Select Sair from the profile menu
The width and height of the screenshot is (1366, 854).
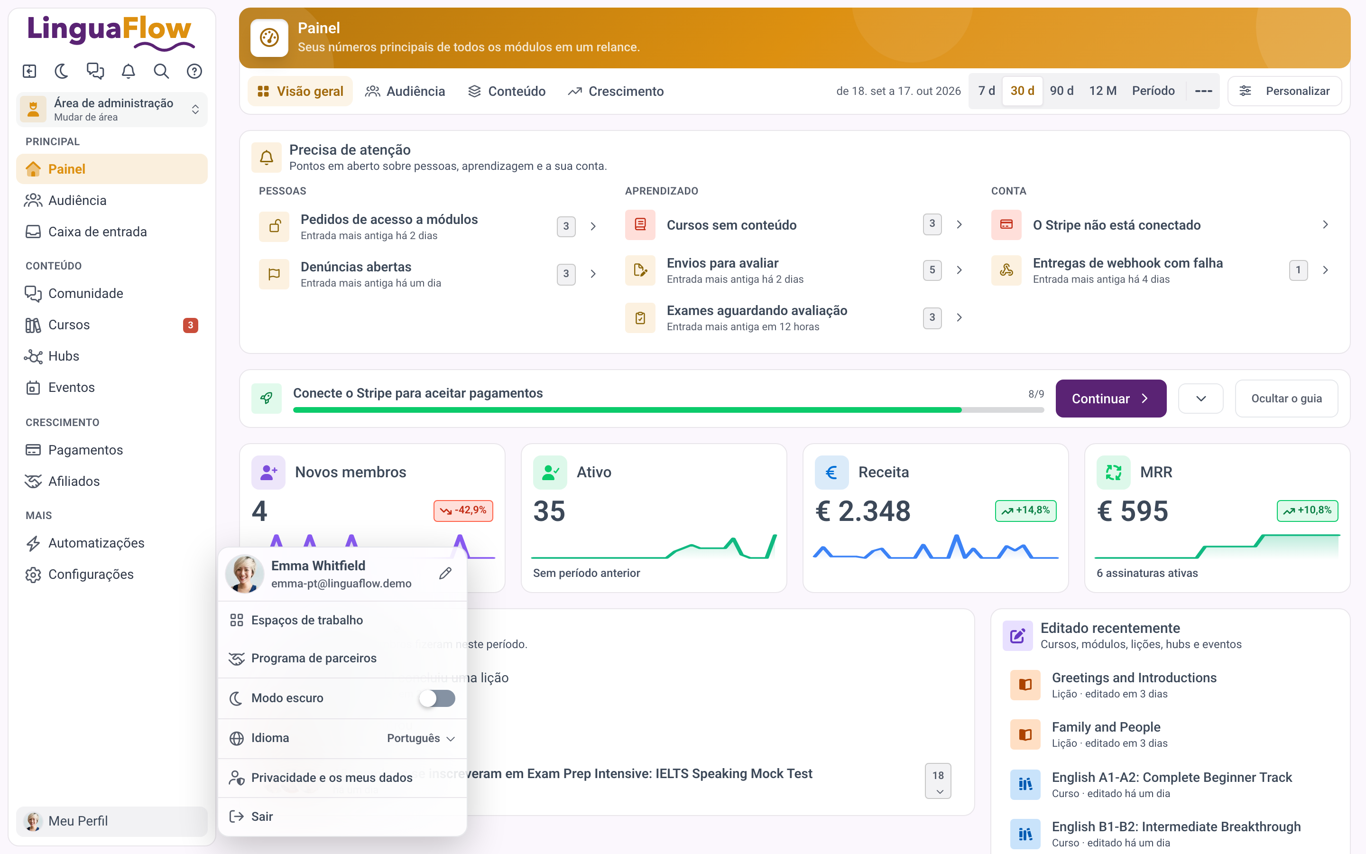point(342,817)
